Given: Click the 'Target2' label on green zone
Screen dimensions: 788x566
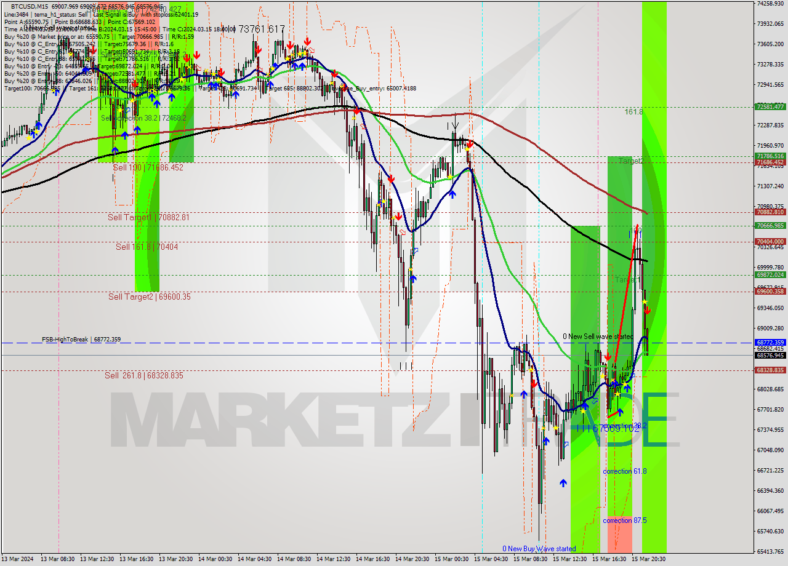Looking at the screenshot, I should (x=630, y=161).
